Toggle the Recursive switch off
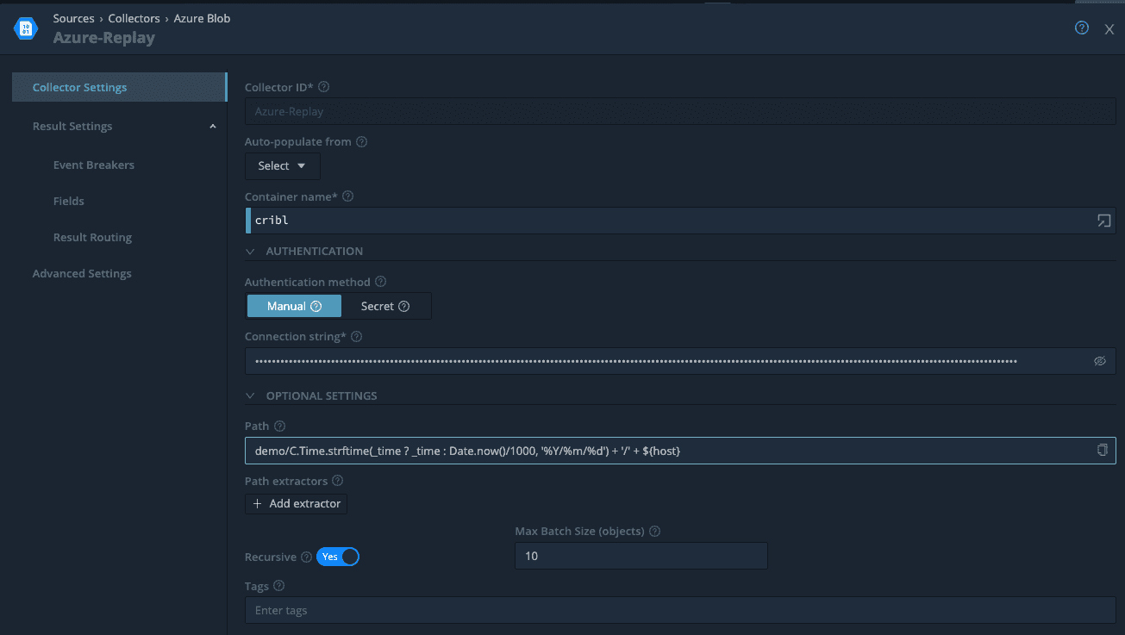This screenshot has width=1125, height=635. (338, 557)
